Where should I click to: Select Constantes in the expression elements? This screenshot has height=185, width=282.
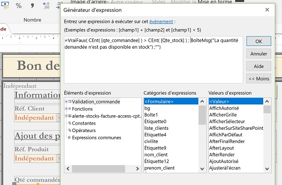tap(84, 123)
